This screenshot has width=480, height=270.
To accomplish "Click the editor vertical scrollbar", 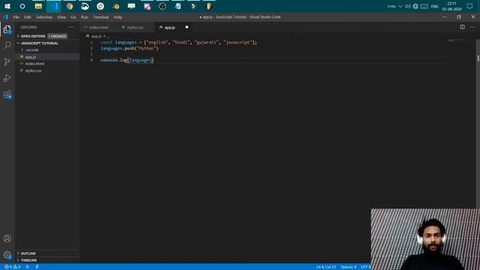I will (478, 122).
